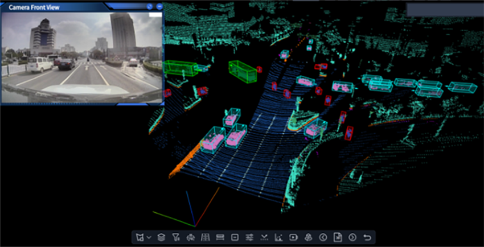
Task: Click the undo arrow in toolbar
Action: pos(367,237)
